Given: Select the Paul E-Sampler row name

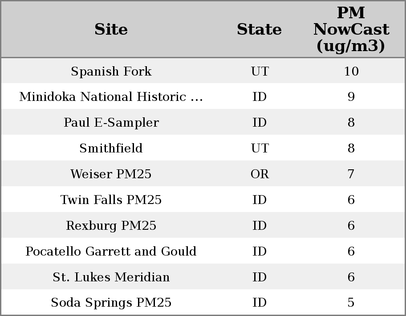Looking at the screenshot, I should pos(111,123).
